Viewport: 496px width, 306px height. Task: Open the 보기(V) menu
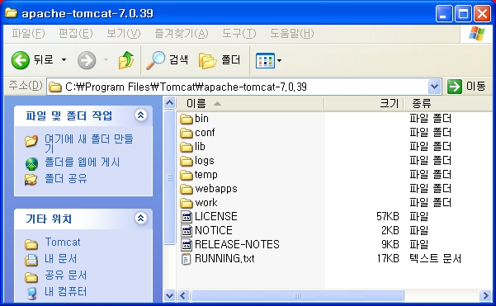123,33
